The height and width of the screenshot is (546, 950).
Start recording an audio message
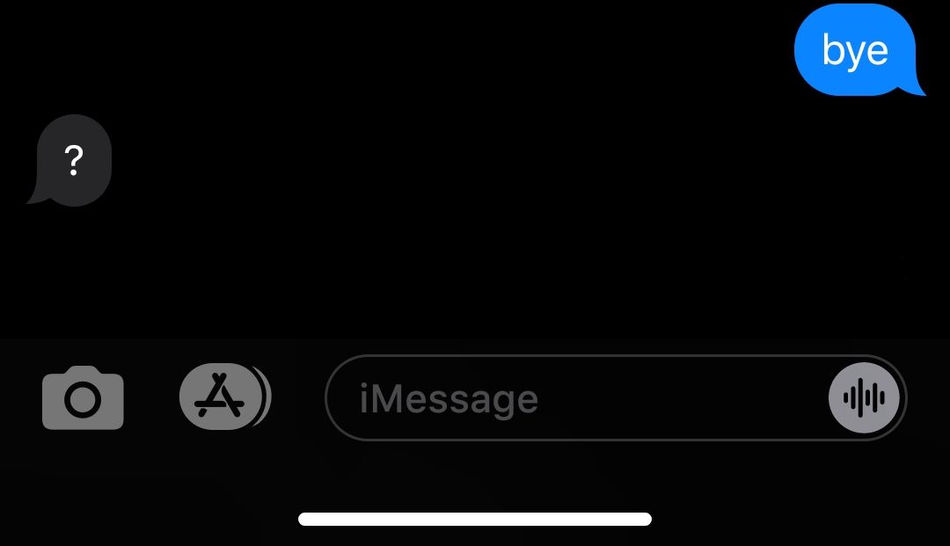pos(864,397)
